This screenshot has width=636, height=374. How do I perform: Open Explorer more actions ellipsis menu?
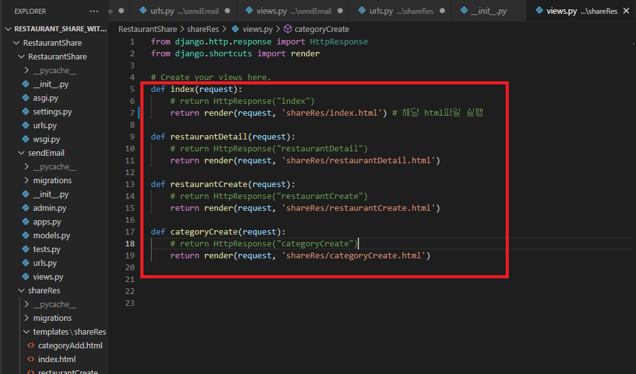click(94, 11)
